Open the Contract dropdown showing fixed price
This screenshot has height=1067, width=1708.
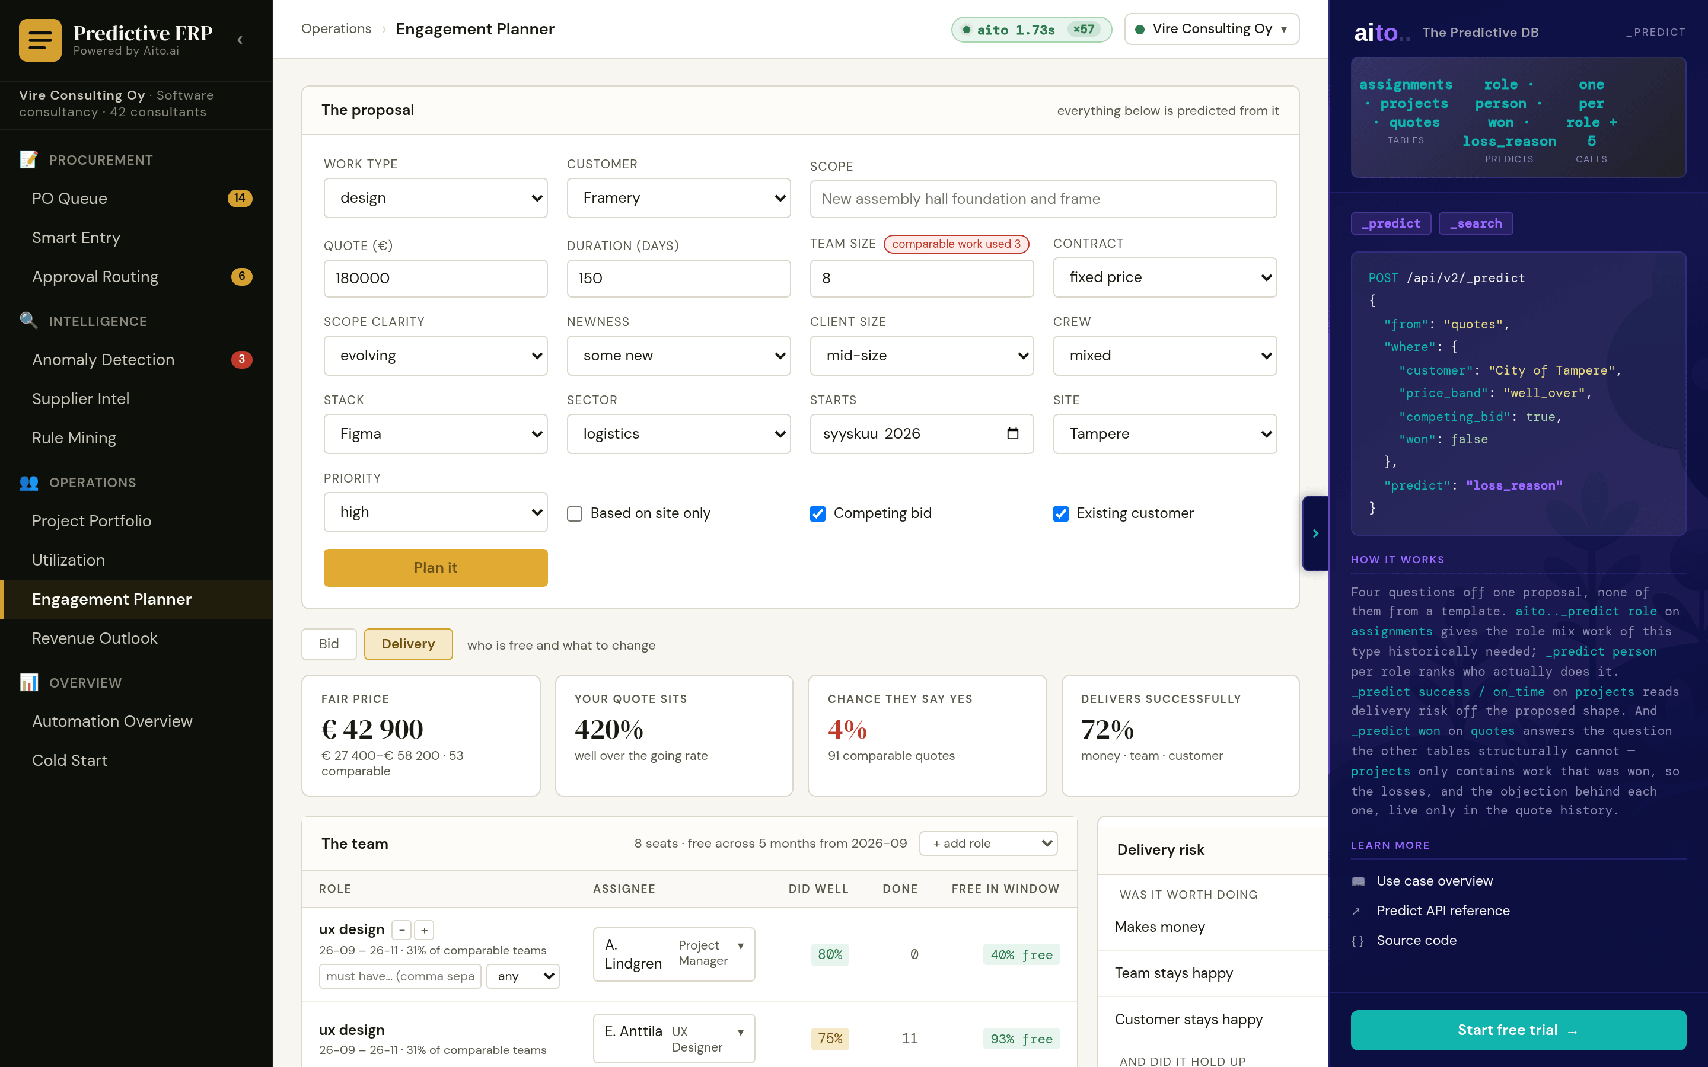tap(1165, 277)
